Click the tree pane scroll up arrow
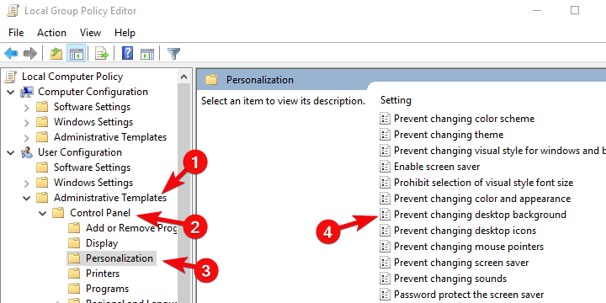 [184, 77]
